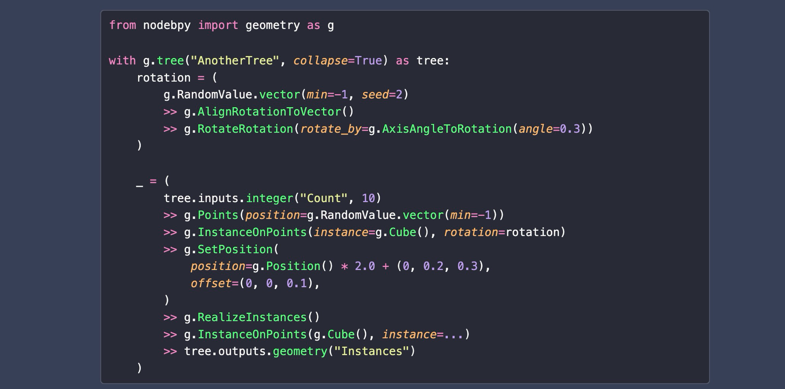Click the "Count" string literal
785x389 pixels.
point(324,198)
